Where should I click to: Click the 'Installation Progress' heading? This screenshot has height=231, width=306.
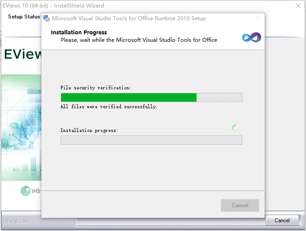pos(79,33)
